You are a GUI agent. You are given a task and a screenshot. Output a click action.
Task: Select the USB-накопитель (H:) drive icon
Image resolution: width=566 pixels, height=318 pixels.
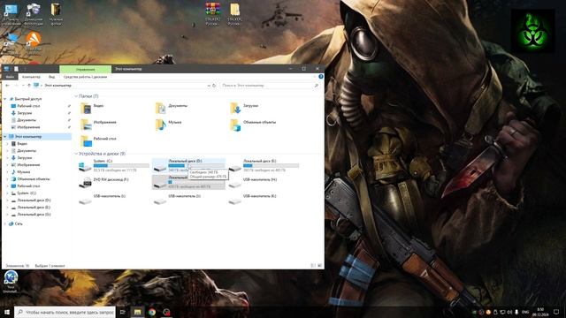(234, 185)
